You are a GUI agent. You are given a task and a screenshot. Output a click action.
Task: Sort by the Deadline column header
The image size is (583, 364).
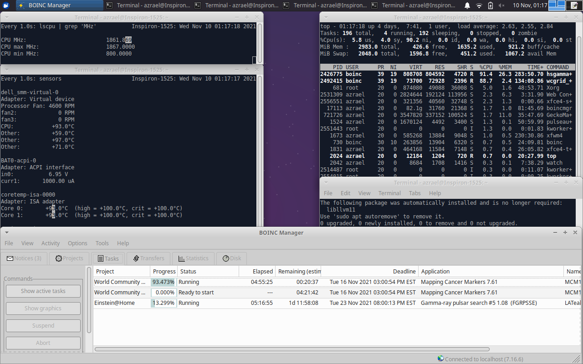pyautogui.click(x=369, y=271)
